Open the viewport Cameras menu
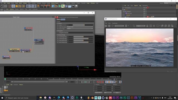This screenshot has width=178, height=100. (12, 9)
